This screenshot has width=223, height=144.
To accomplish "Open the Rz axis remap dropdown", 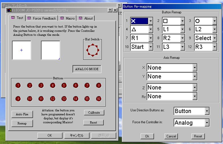I will click(x=172, y=96).
